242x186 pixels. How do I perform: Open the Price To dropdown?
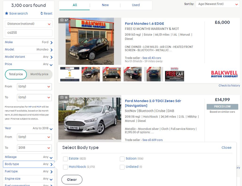coord(34,98)
